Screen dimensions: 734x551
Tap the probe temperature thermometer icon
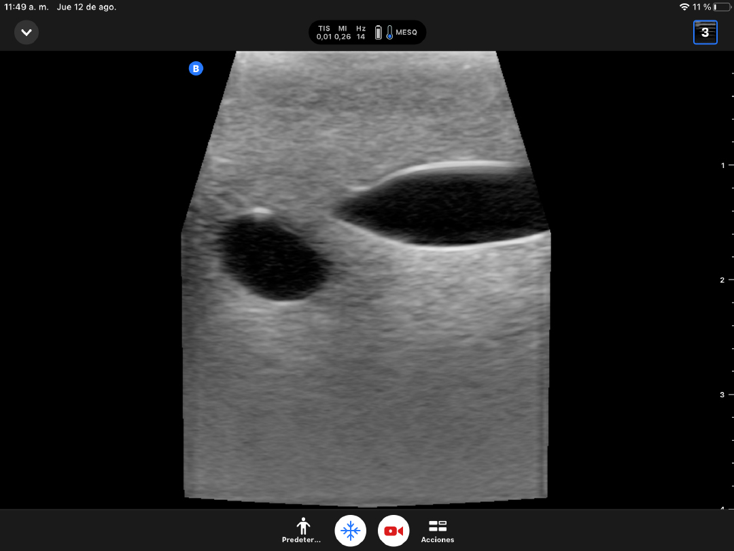point(389,32)
